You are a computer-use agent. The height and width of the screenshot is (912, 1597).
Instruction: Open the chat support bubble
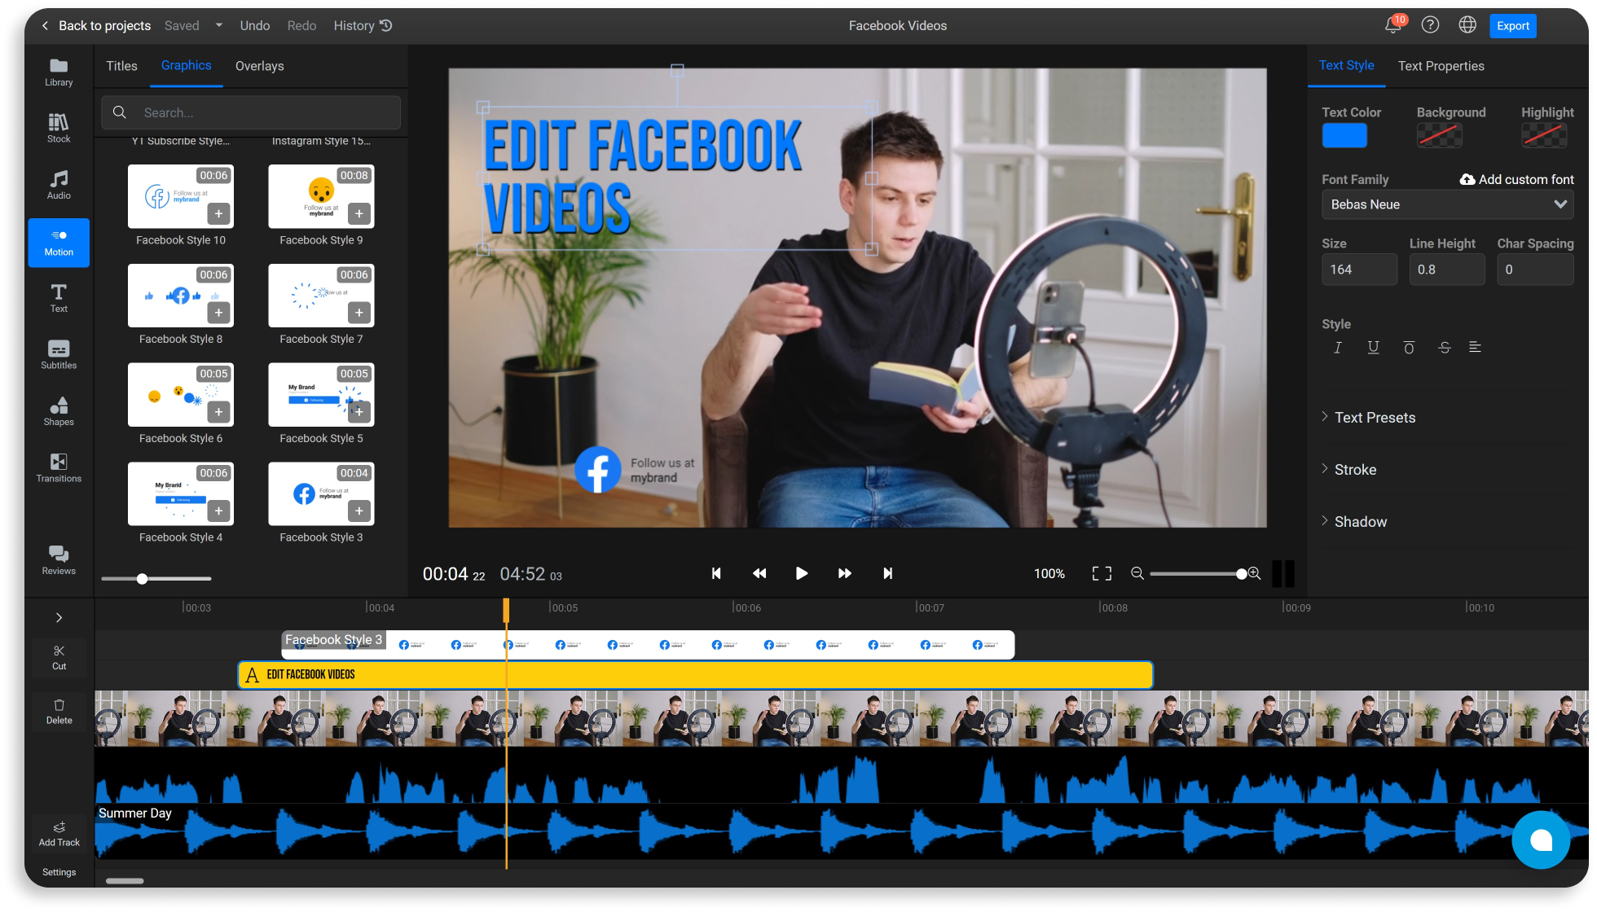[x=1541, y=840]
